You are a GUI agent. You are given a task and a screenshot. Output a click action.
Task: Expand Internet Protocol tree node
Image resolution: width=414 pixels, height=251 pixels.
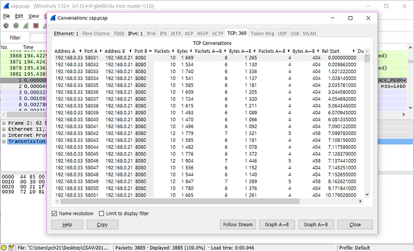(x=4, y=135)
